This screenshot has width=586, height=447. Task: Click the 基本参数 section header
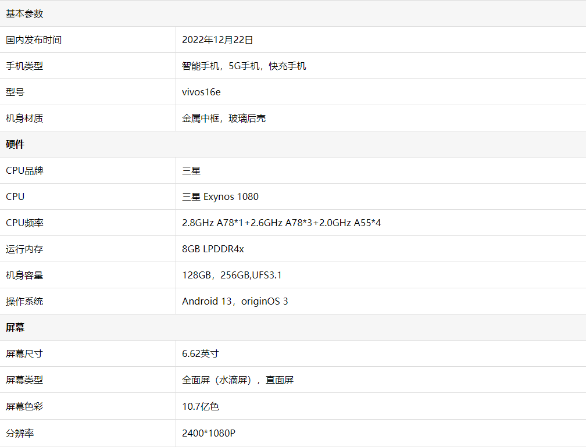(23, 13)
